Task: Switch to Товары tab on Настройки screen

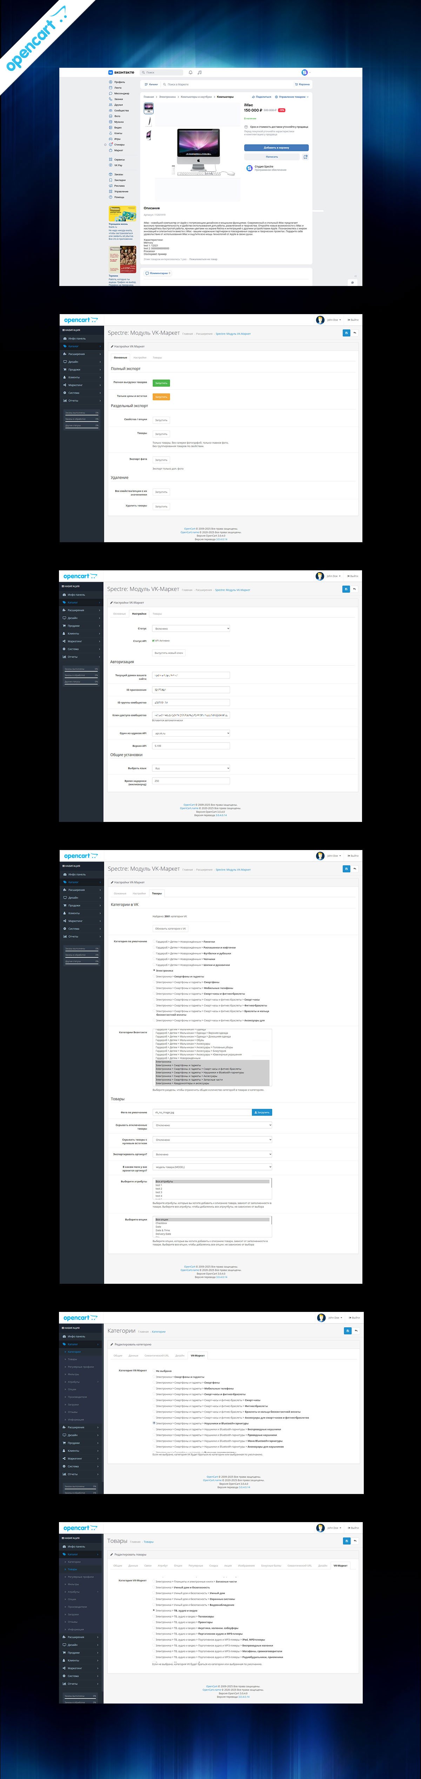Action: click(158, 613)
